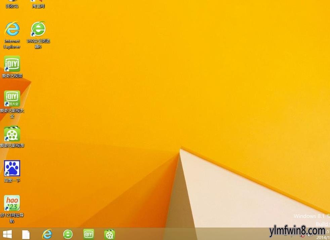Open the Start menu
Image resolution: width=330 pixels, height=240 pixels.
(7, 234)
